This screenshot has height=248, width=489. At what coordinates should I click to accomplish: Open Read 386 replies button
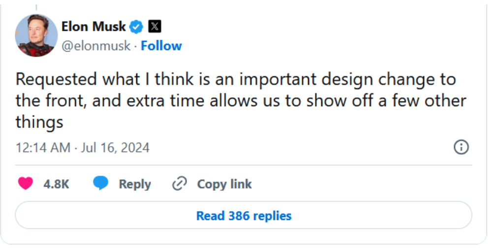tap(244, 216)
